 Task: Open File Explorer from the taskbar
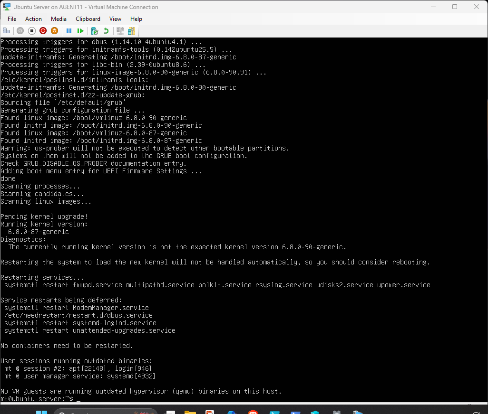point(190,412)
